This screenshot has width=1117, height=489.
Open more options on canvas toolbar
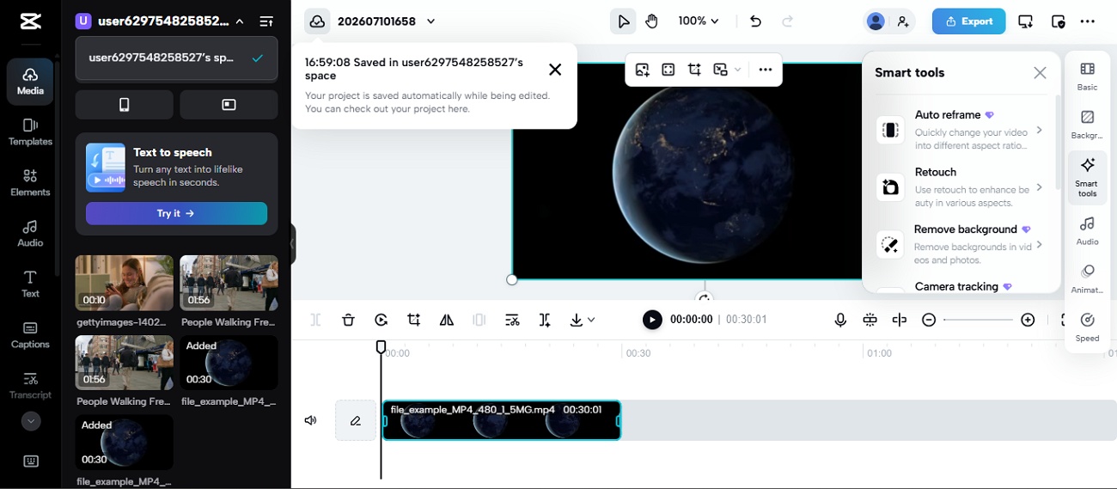click(x=766, y=70)
